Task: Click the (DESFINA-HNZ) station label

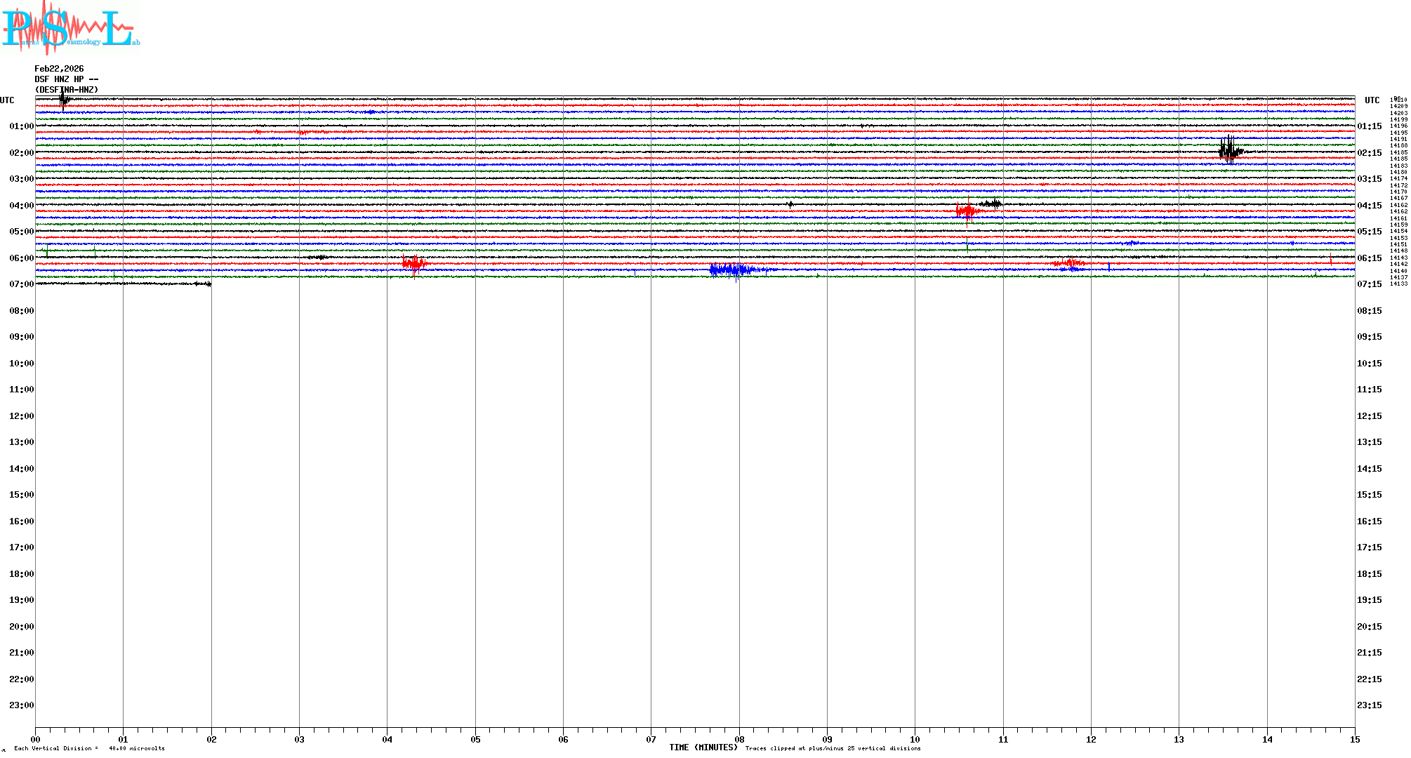Action: [x=67, y=90]
